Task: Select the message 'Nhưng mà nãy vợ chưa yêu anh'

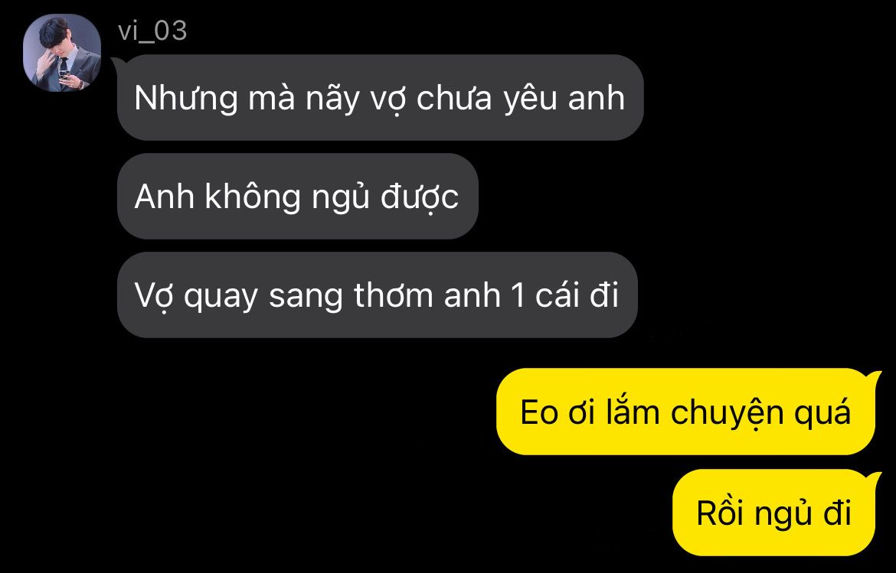Action: click(x=380, y=98)
